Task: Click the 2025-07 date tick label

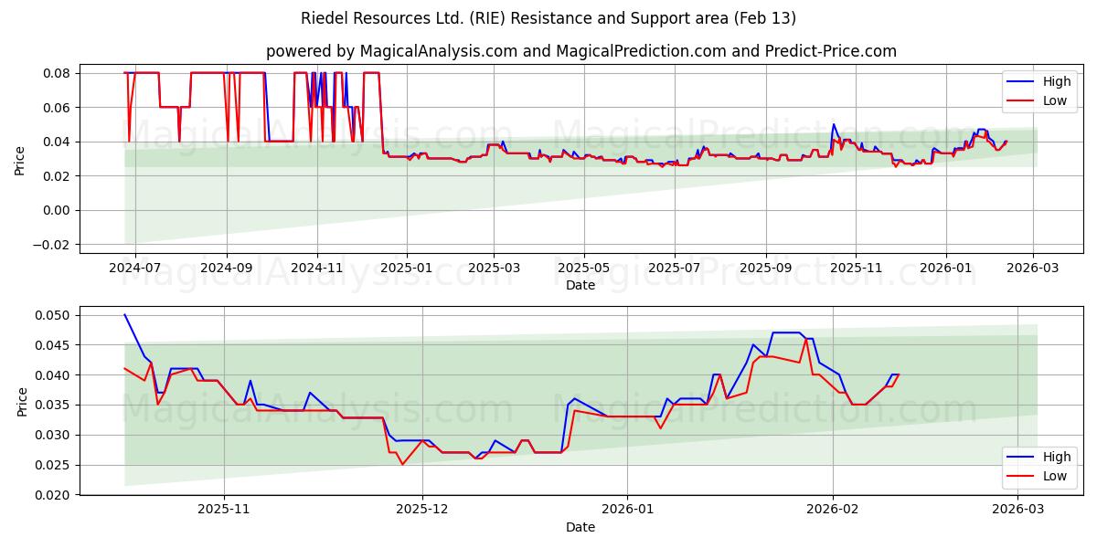Action: [x=674, y=269]
